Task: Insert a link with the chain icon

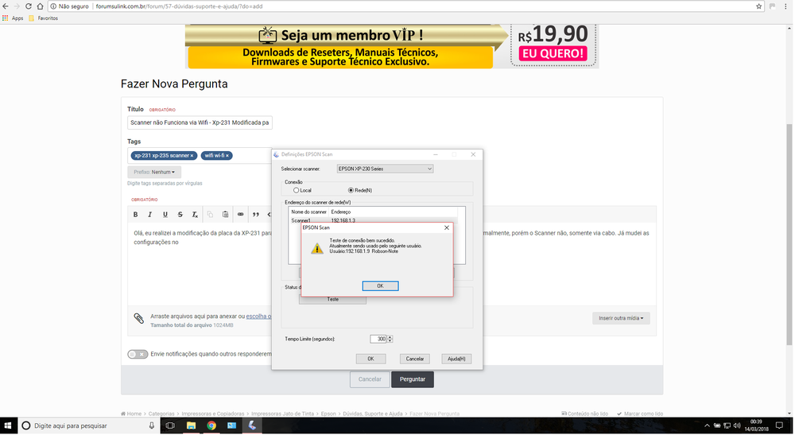Action: 240,215
